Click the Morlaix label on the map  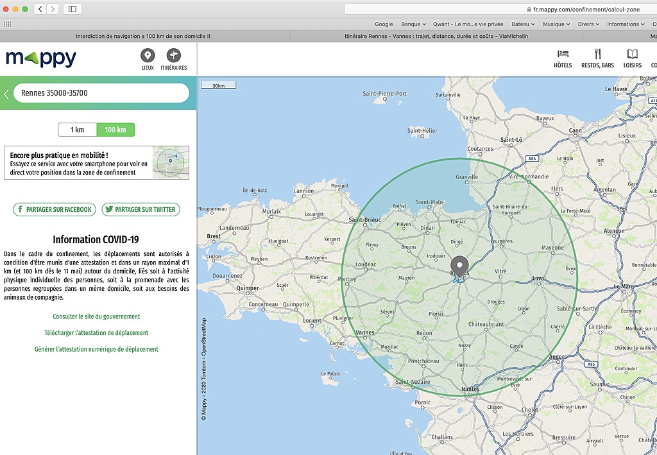tap(271, 212)
